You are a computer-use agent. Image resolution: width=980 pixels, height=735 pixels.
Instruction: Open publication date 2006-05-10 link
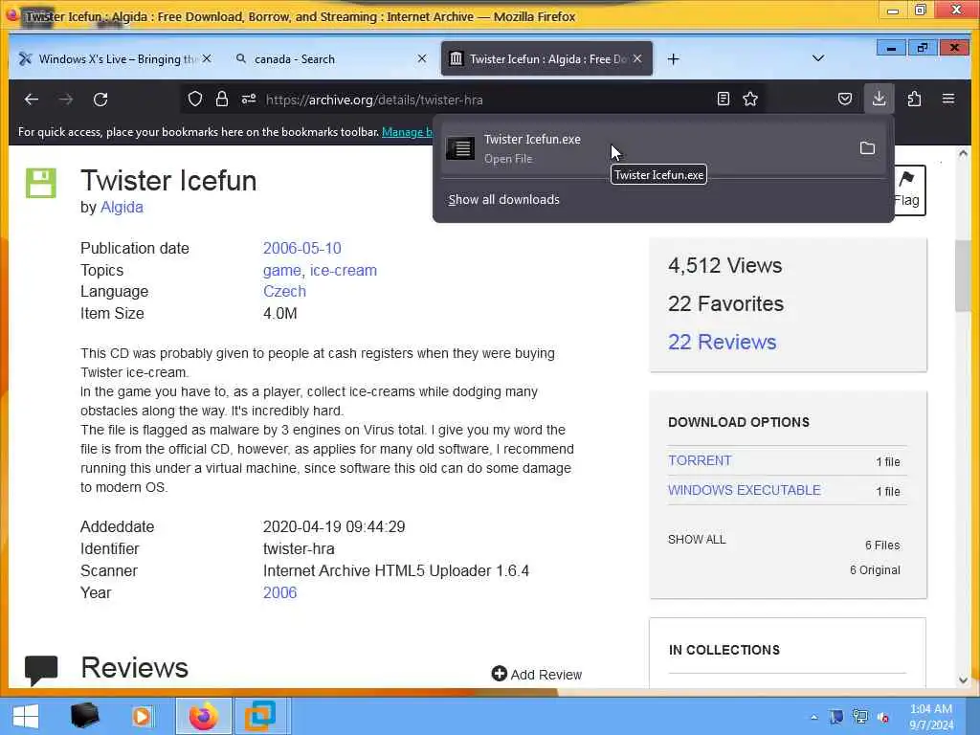tap(301, 248)
